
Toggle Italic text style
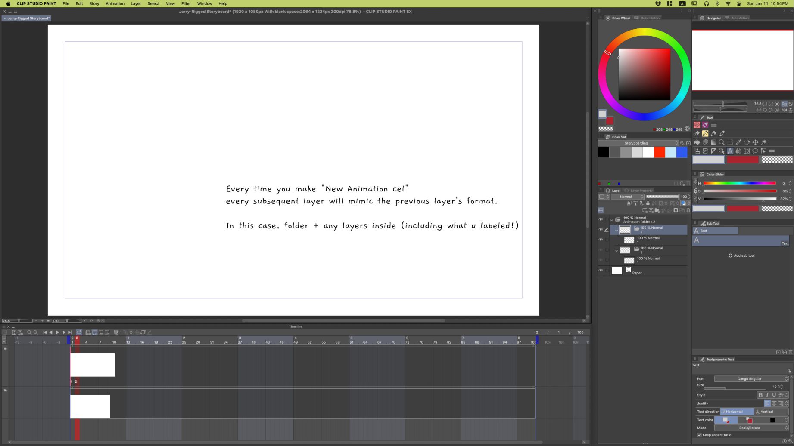click(767, 395)
